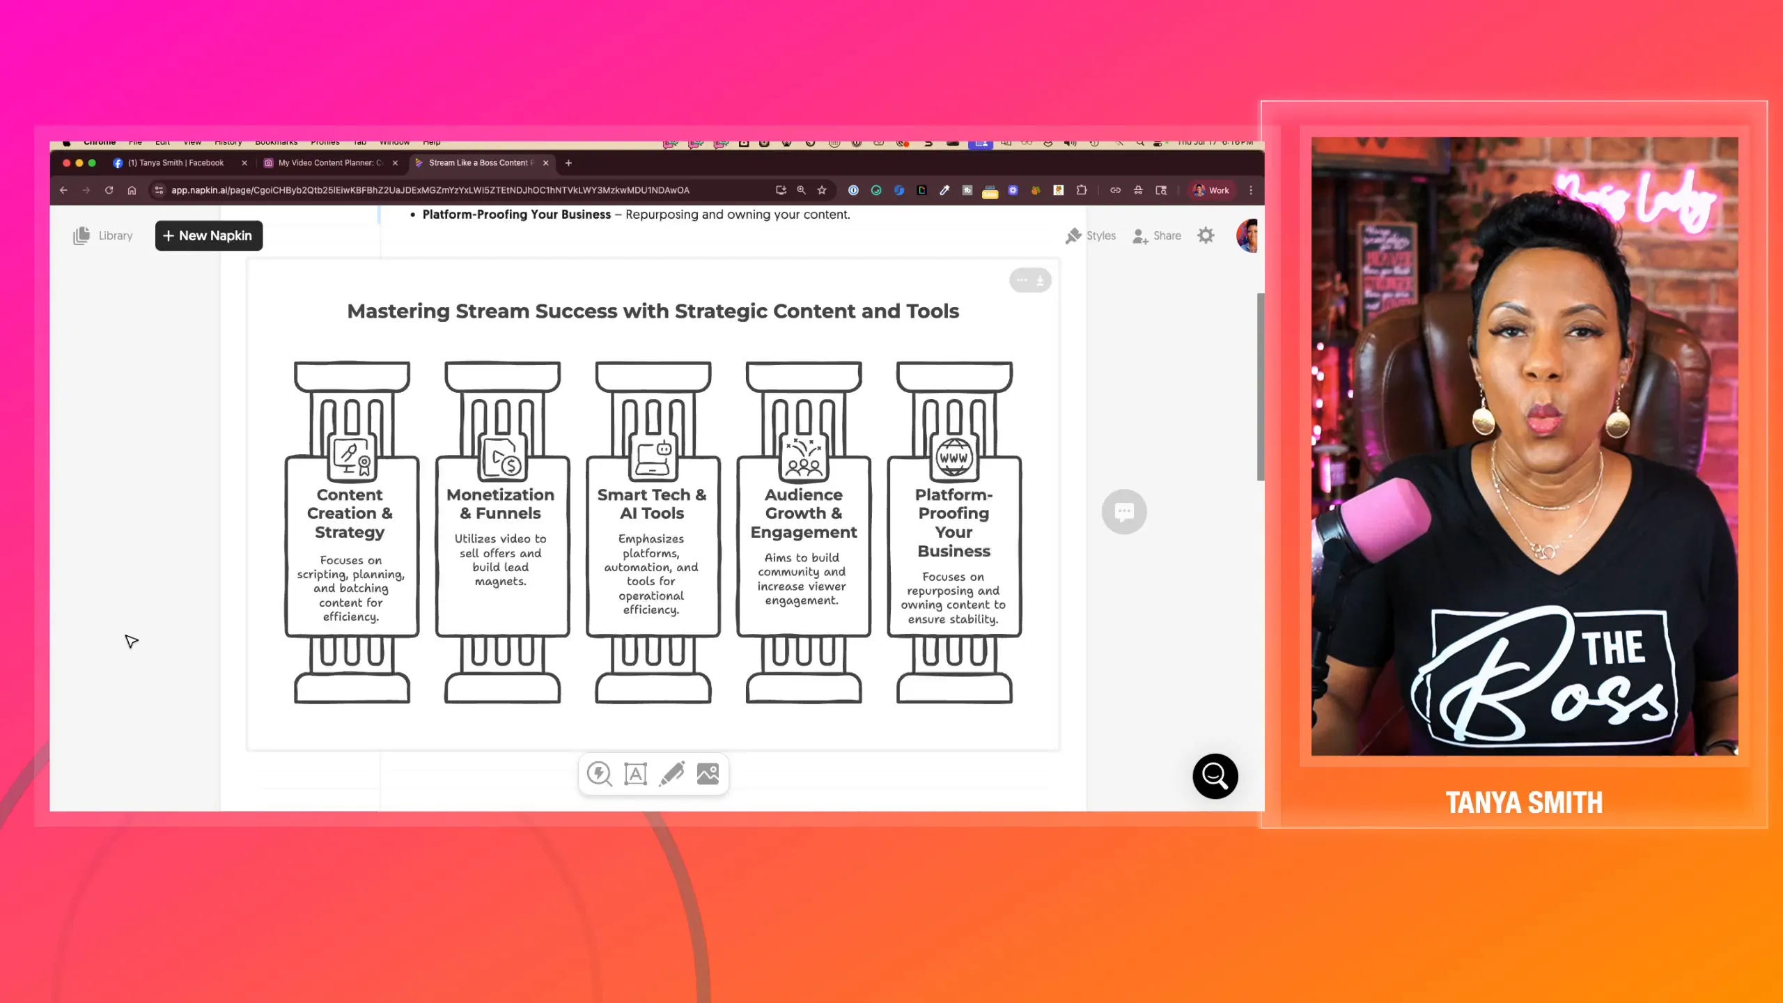
Task: Click the install app icon in address bar
Action: [781, 190]
